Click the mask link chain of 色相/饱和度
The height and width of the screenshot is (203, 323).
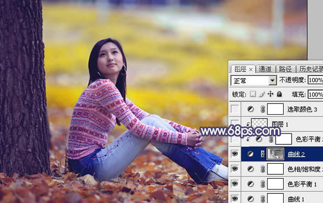point(263,169)
